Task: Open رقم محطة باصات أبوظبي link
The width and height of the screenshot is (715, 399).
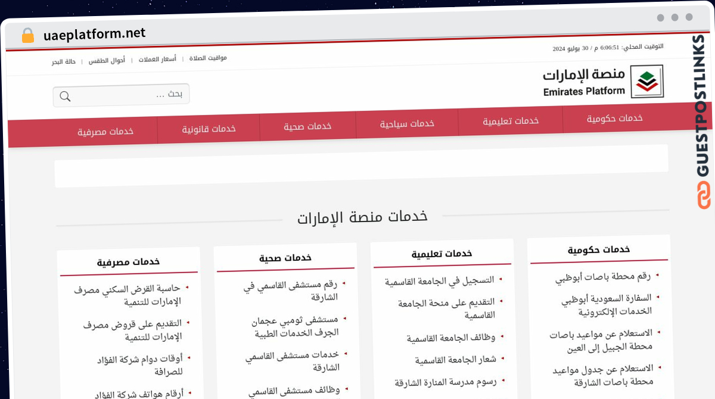Action: pos(603,277)
